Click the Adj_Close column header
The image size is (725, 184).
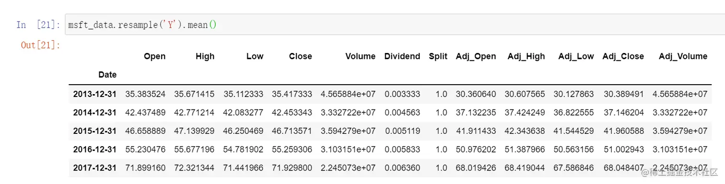[623, 56]
